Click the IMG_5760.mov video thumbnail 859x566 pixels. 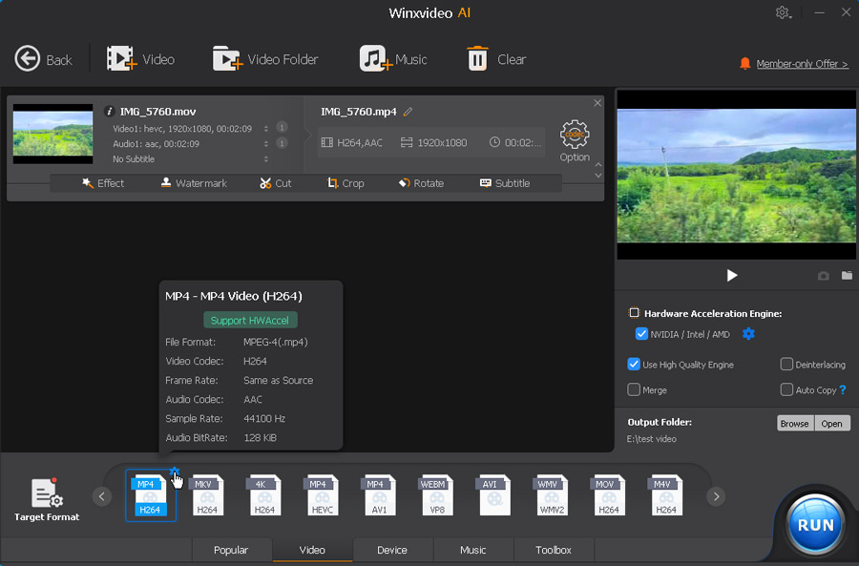click(52, 134)
